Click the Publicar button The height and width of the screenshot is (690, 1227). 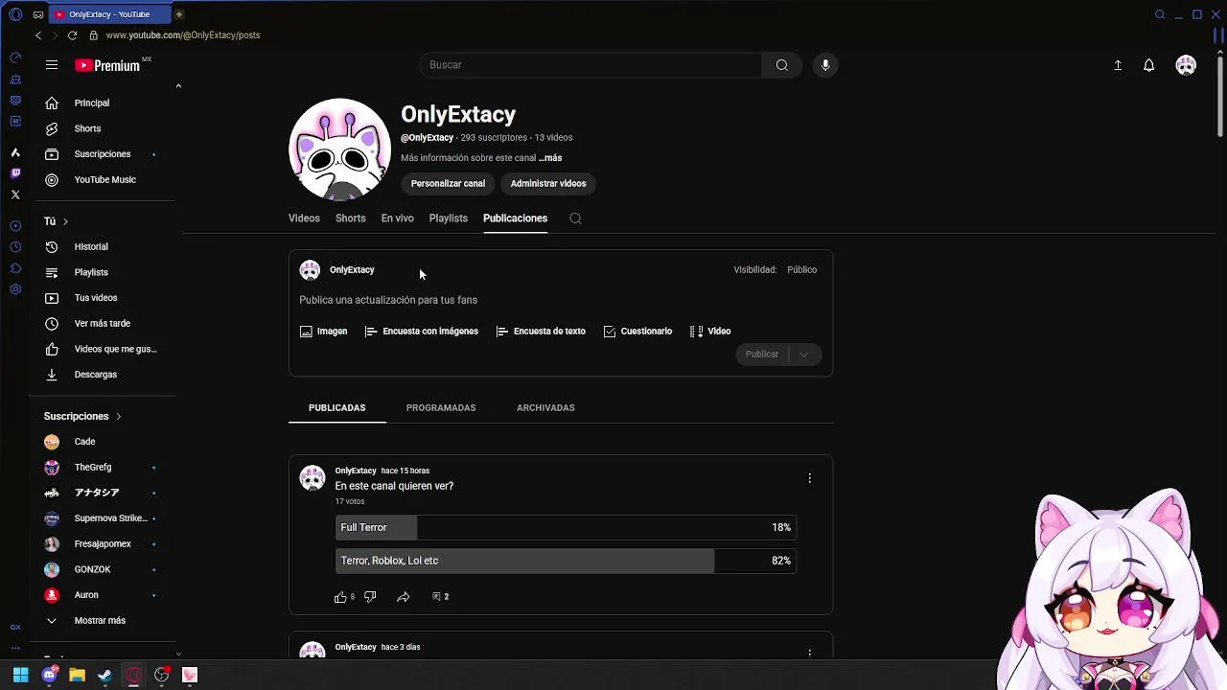coord(763,355)
